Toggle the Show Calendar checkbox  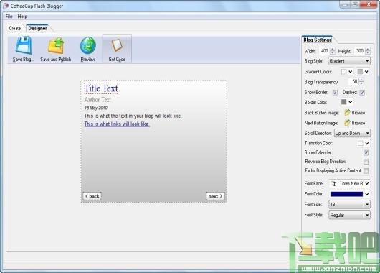(366, 152)
